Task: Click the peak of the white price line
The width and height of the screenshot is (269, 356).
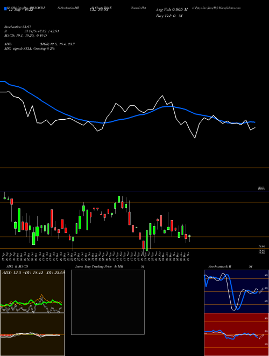Action: pyautogui.click(x=162, y=96)
